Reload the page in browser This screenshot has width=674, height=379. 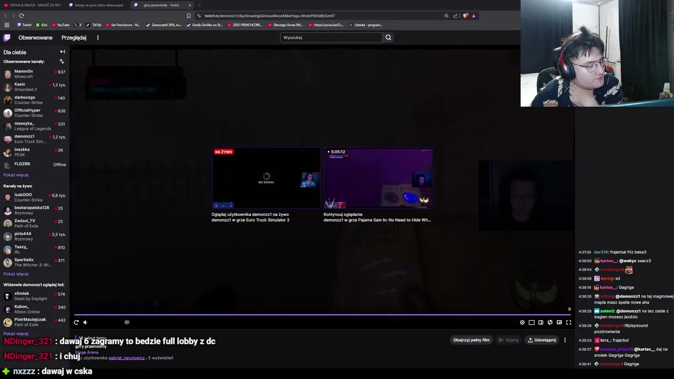click(22, 16)
